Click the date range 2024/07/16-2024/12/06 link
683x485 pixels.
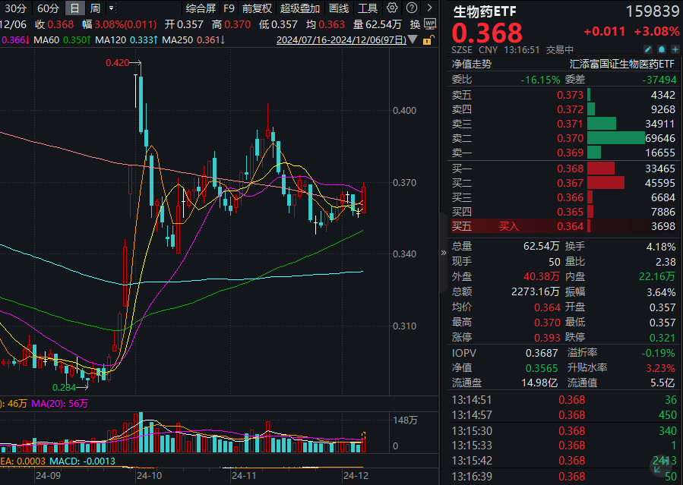pyautogui.click(x=342, y=40)
